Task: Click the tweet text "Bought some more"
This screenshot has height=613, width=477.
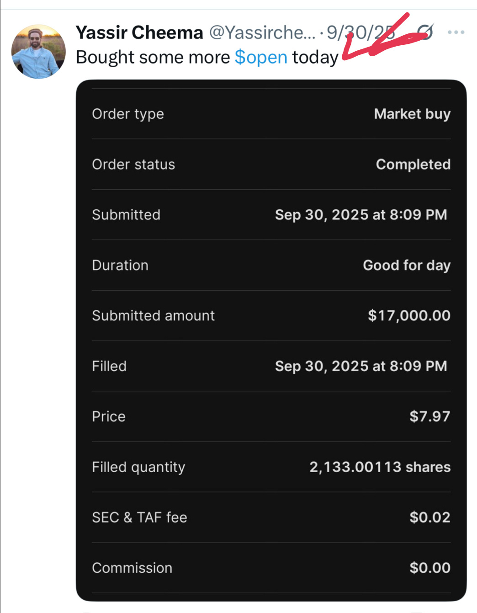Action: click(x=153, y=58)
